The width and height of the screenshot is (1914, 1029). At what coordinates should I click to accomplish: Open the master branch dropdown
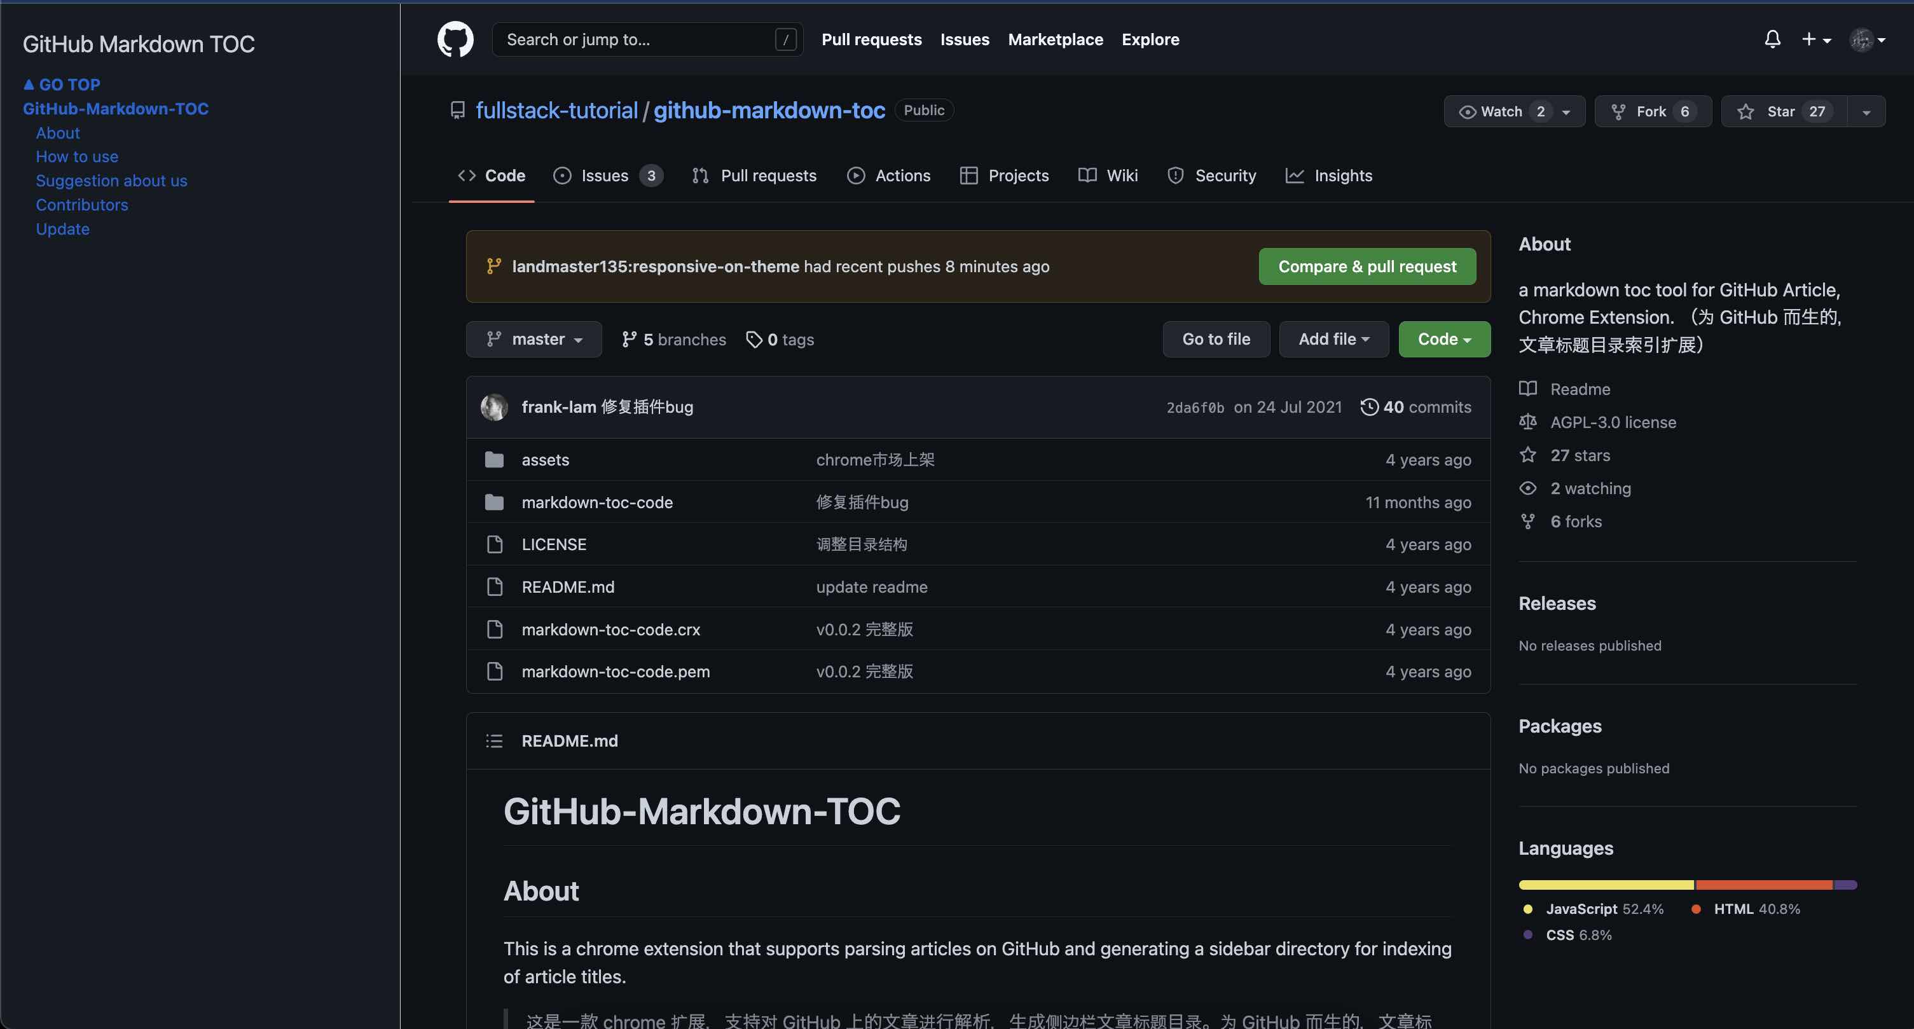coord(534,339)
